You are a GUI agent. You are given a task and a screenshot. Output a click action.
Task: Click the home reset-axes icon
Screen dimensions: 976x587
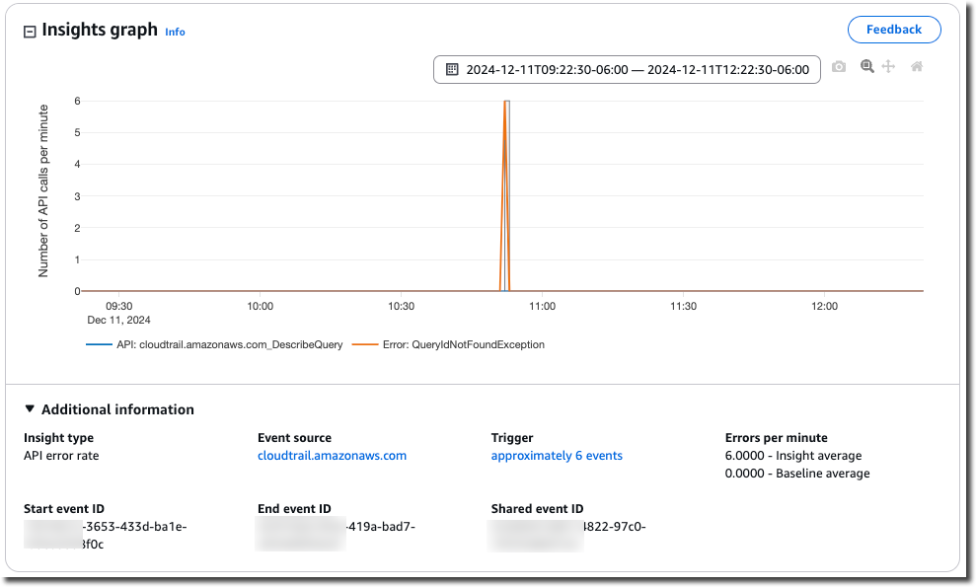click(916, 66)
